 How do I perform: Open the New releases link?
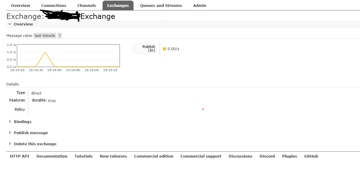(113, 156)
